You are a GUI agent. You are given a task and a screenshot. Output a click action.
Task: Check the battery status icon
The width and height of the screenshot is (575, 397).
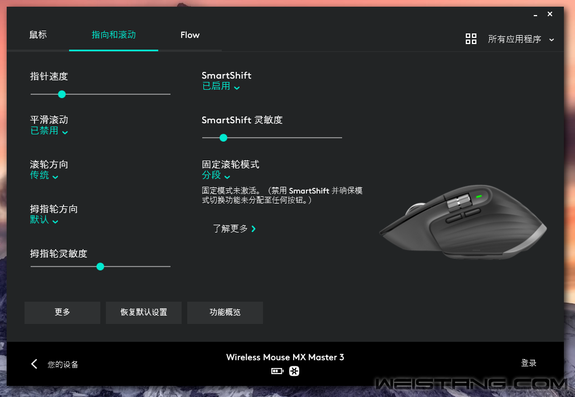click(x=277, y=371)
